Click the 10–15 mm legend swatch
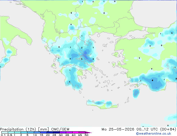 pos(37,132)
